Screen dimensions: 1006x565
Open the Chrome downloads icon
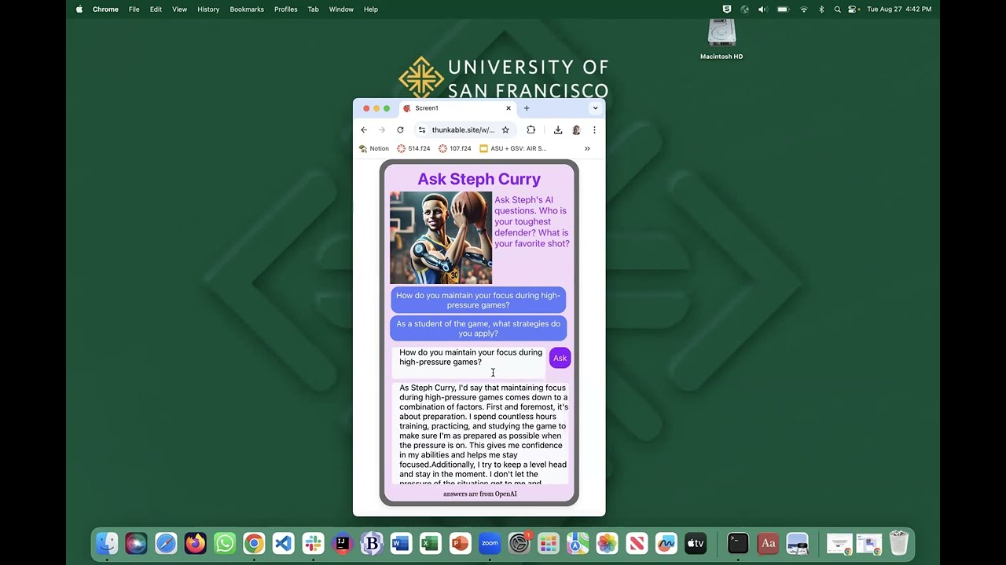point(558,130)
